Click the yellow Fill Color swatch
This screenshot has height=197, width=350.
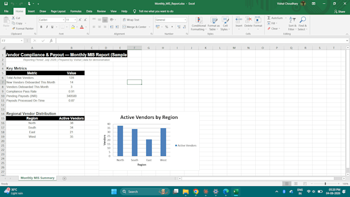(x=73, y=27)
